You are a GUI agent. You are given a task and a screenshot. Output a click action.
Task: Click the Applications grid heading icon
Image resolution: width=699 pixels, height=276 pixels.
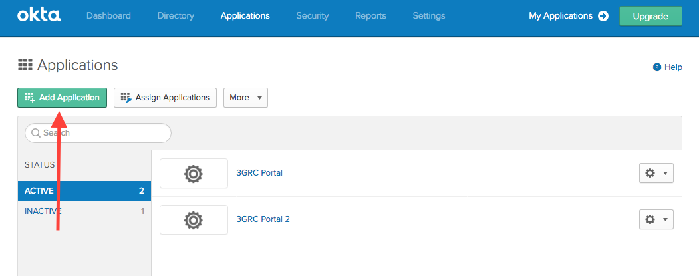click(25, 65)
